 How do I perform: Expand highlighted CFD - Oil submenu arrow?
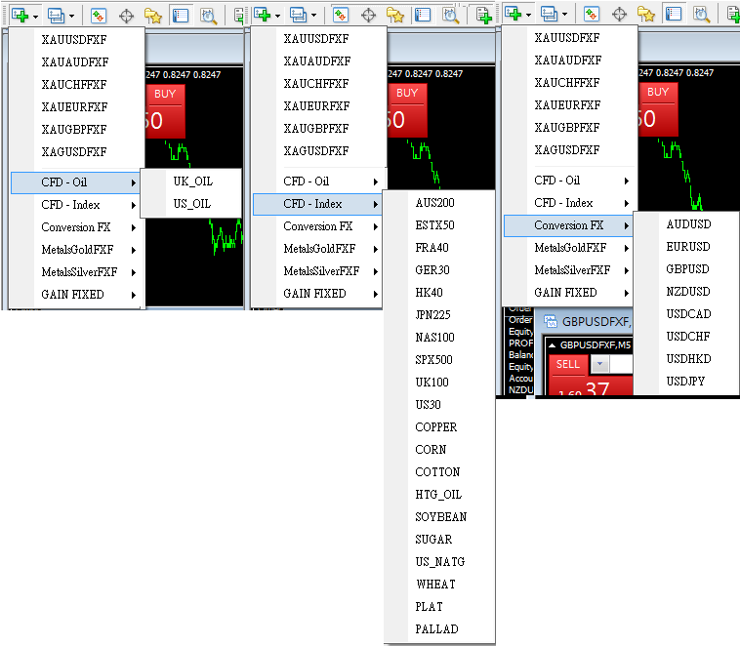point(134,182)
